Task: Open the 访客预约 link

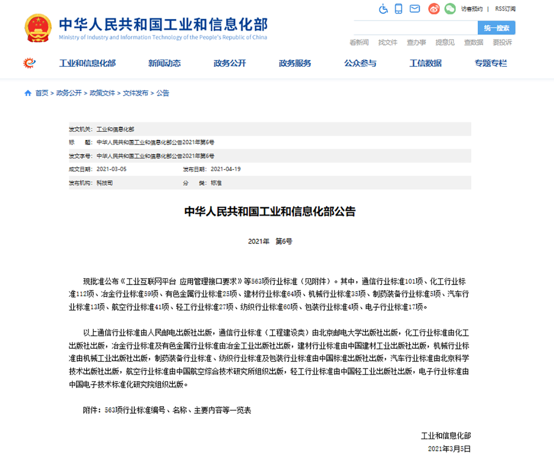Action: 471,9
